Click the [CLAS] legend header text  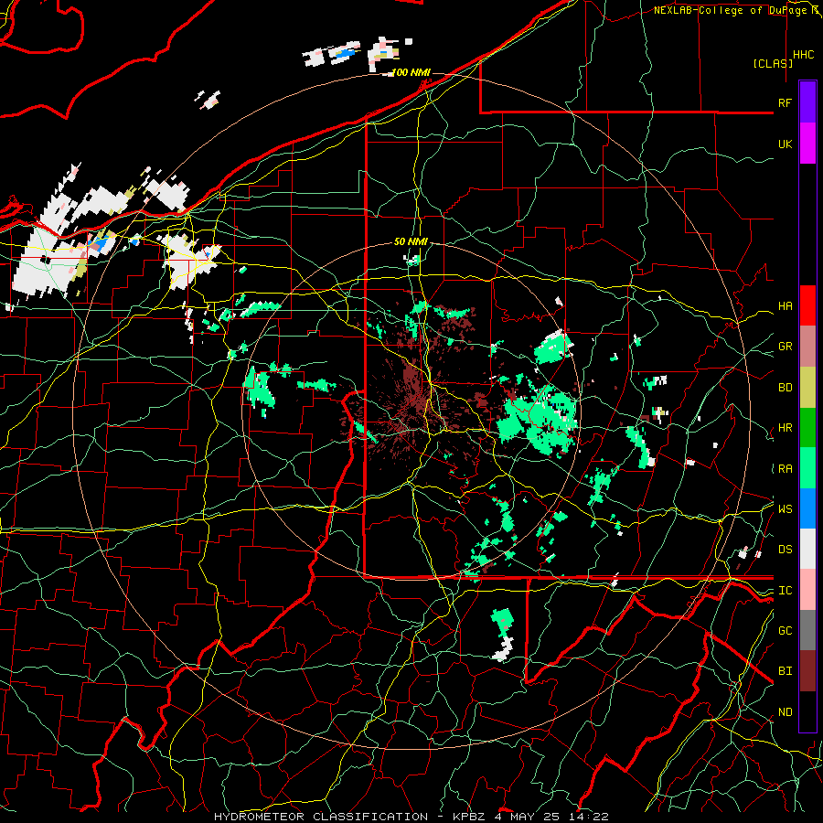click(x=773, y=63)
